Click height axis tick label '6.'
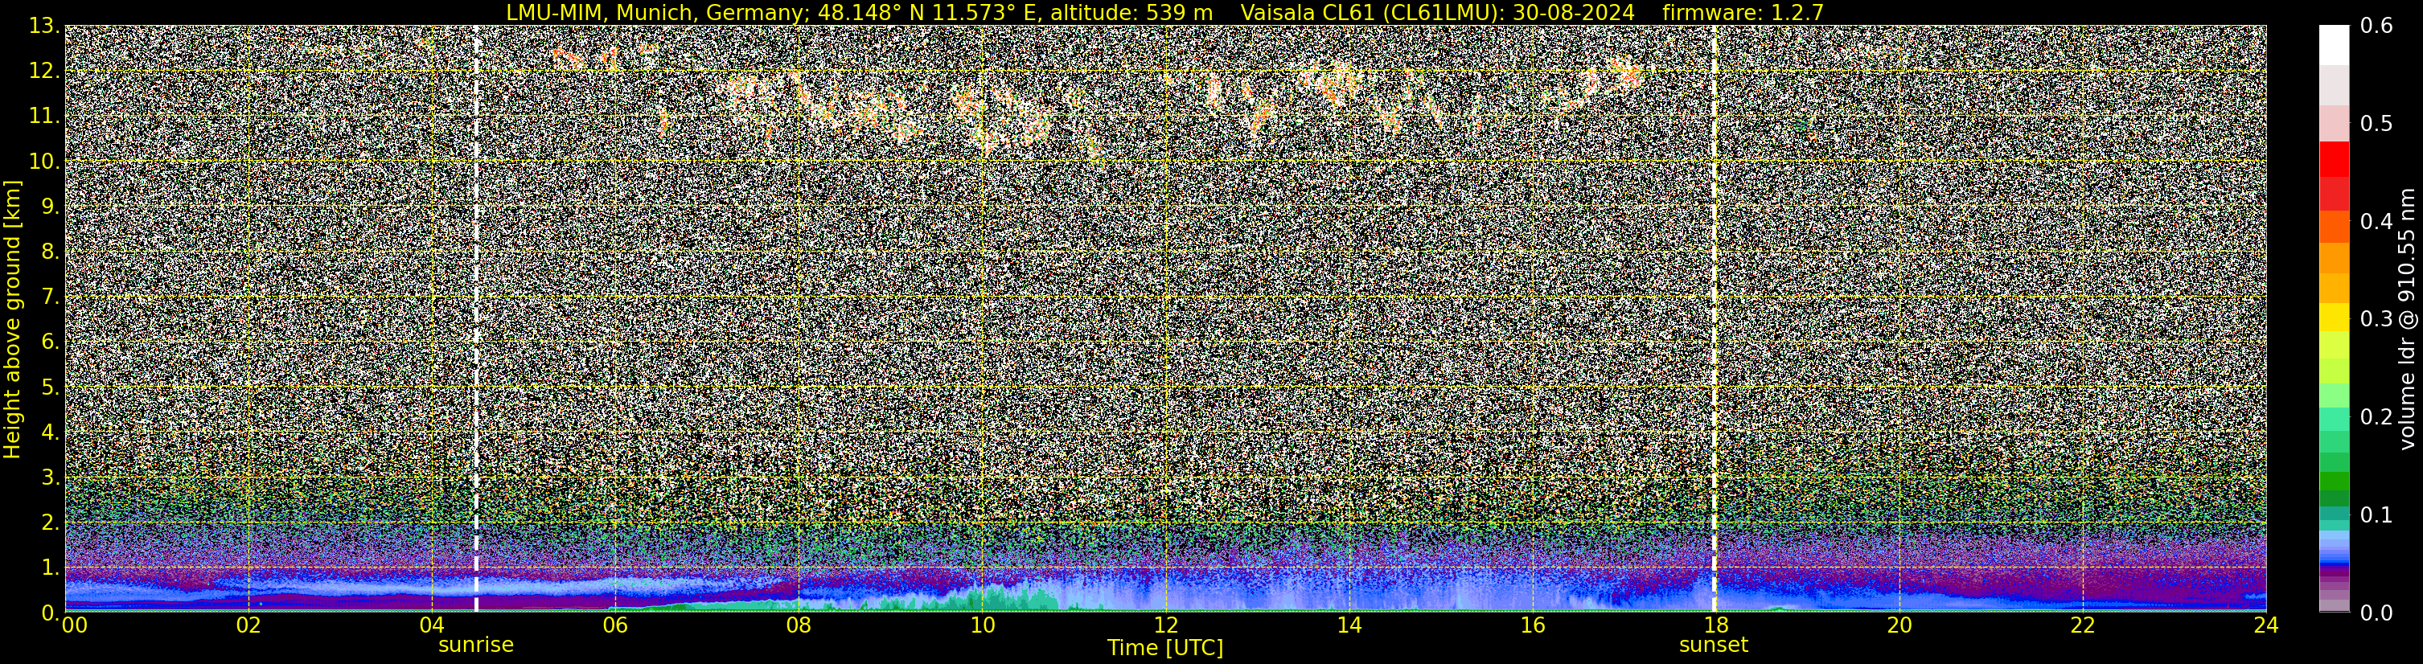Viewport: 2423px width, 664px height. (x=51, y=342)
